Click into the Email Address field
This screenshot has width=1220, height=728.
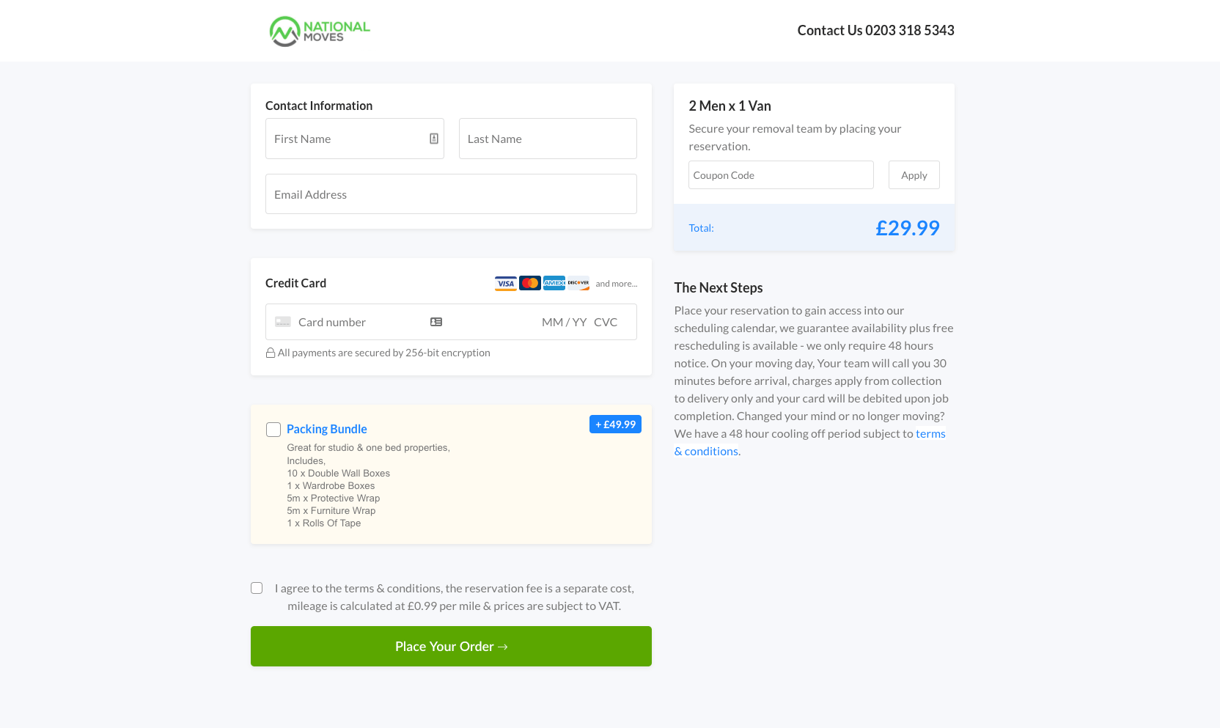[451, 194]
